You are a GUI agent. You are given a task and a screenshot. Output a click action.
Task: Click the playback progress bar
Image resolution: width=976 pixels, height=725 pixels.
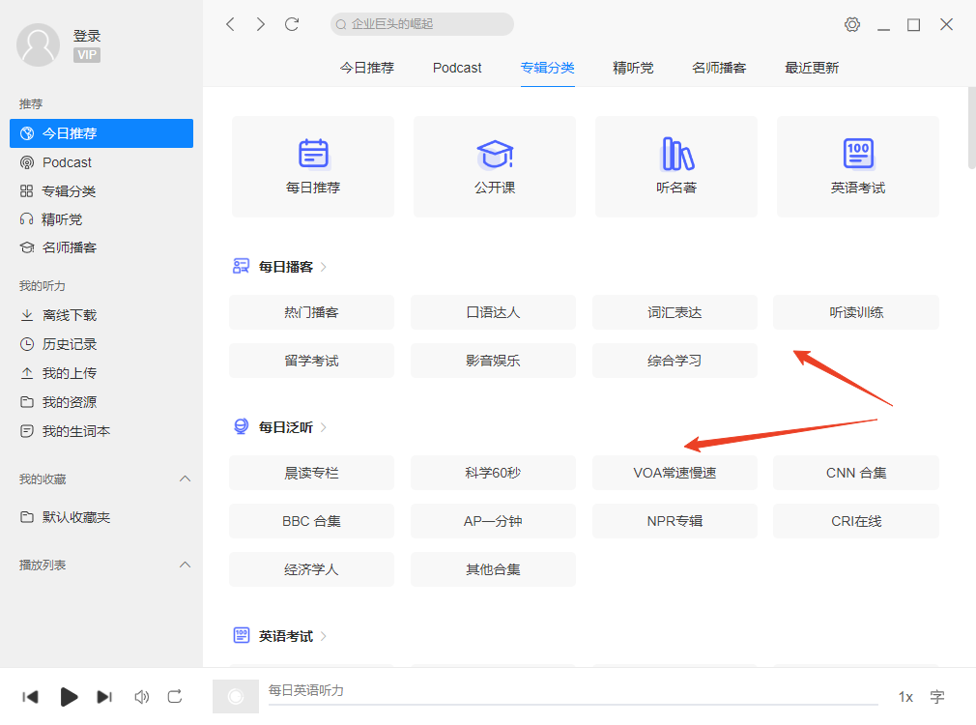[573, 705]
